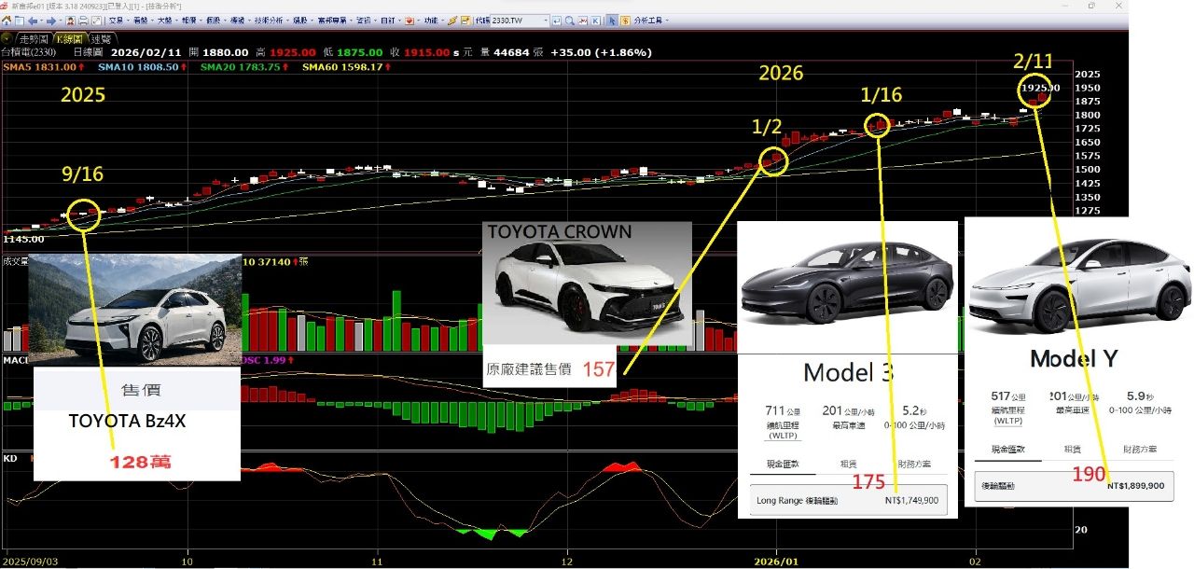The image size is (1194, 569).
Task: Switch to the 速覽 tab
Action: pos(101,39)
